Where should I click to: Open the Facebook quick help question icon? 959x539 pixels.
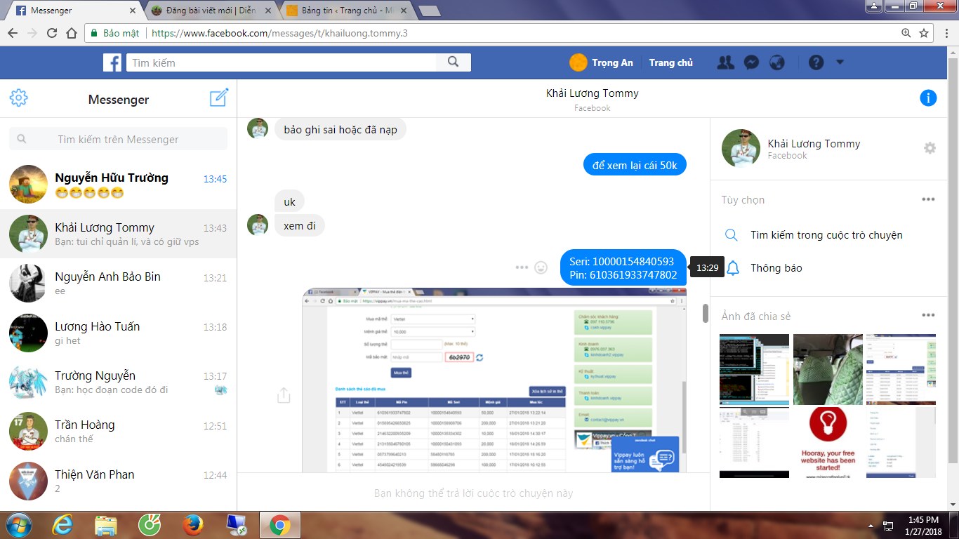click(x=816, y=62)
